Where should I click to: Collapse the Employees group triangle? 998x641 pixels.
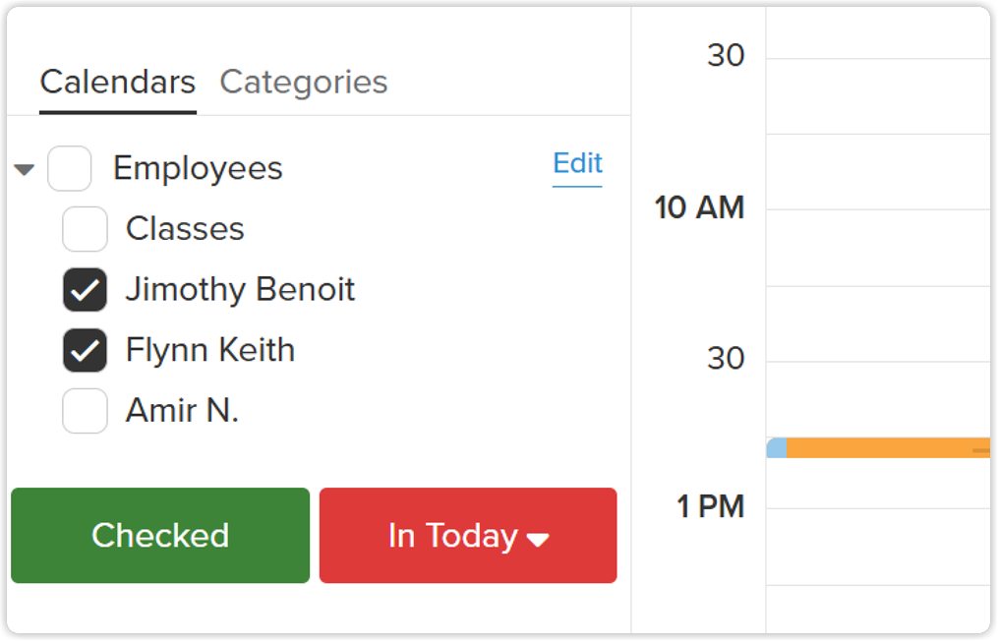tap(25, 170)
